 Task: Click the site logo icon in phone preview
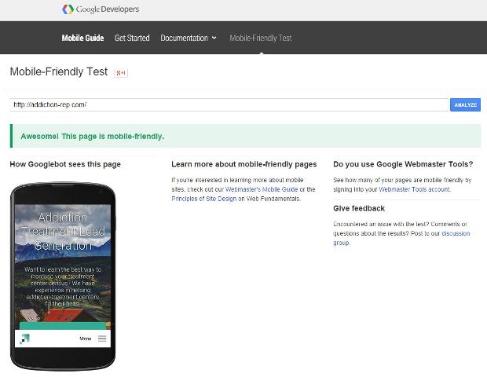pyautogui.click(x=25, y=339)
